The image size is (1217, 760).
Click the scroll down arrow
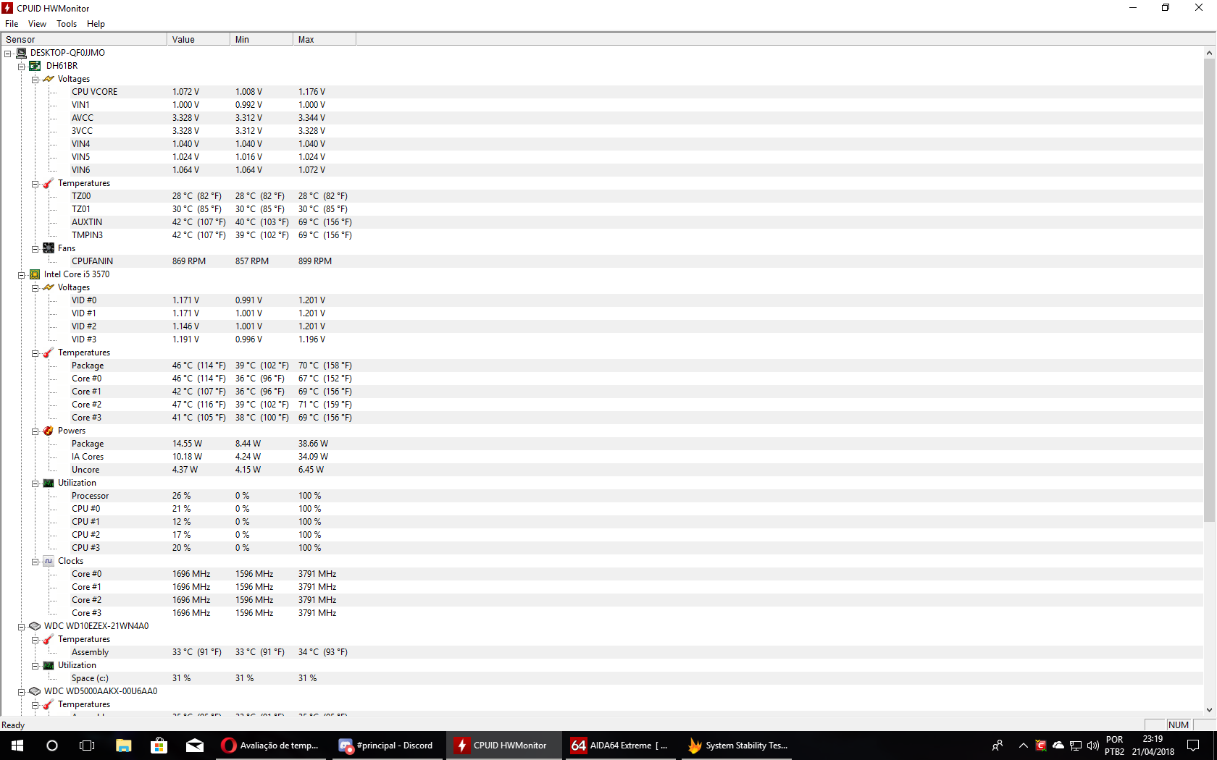(1209, 710)
